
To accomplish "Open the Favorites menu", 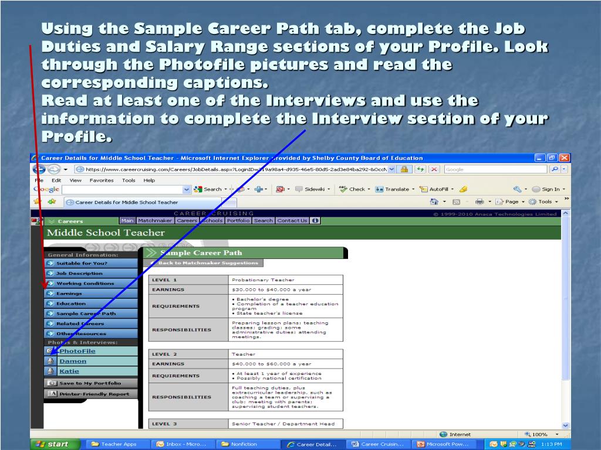I will coord(102,180).
